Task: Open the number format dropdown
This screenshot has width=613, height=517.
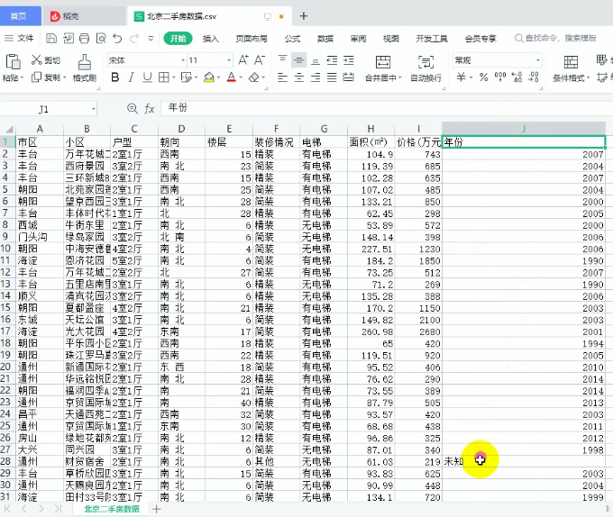Action: coord(538,60)
